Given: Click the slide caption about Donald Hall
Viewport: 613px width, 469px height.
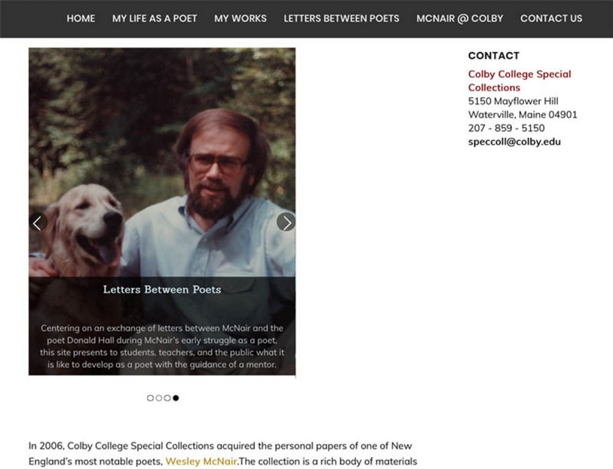Looking at the screenshot, I should (x=162, y=346).
